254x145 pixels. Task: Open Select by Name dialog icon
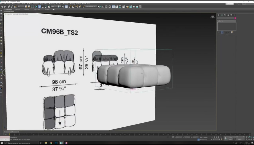pyautogui.click(x=29, y=7)
